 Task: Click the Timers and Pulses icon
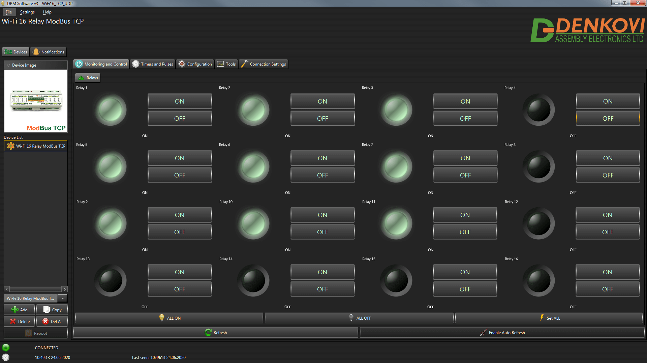click(x=153, y=64)
